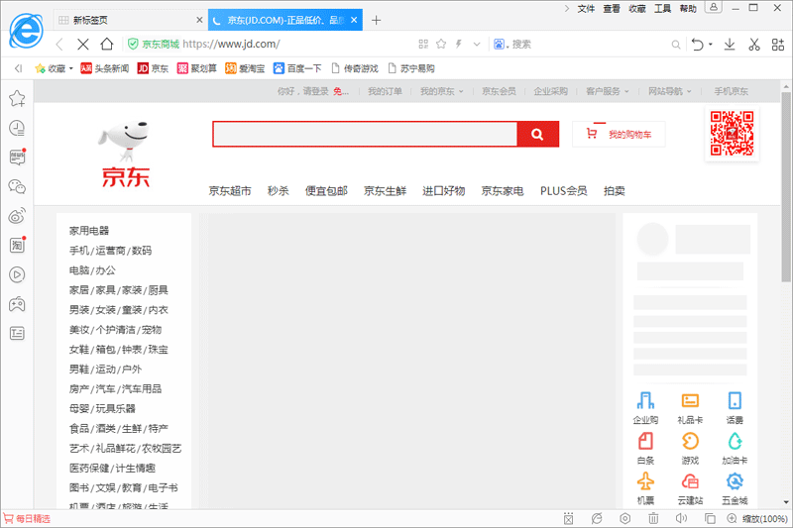
Task: Open the 帮助 menu
Action: point(688,9)
